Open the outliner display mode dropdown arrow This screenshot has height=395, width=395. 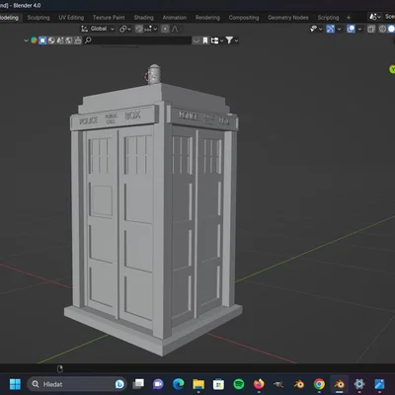tap(26, 40)
